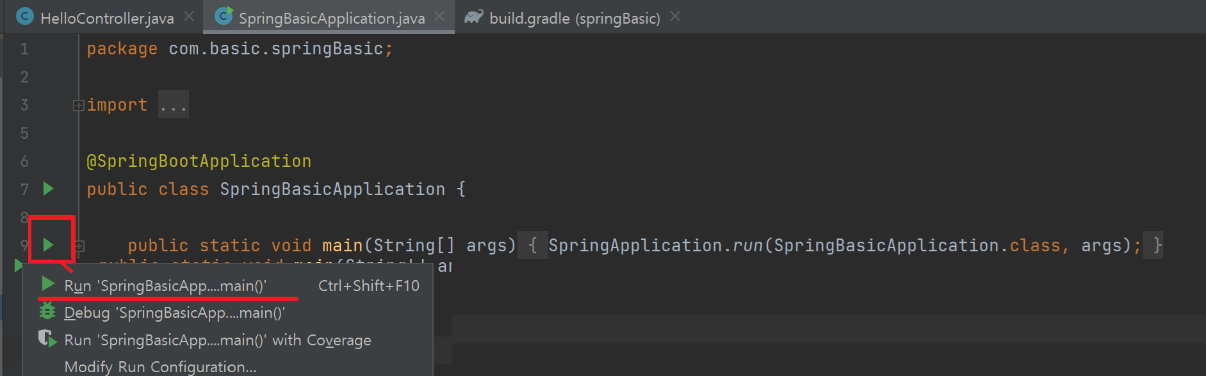Click the 'String[]' parameter type in main
1206x376 pixels.
point(414,246)
